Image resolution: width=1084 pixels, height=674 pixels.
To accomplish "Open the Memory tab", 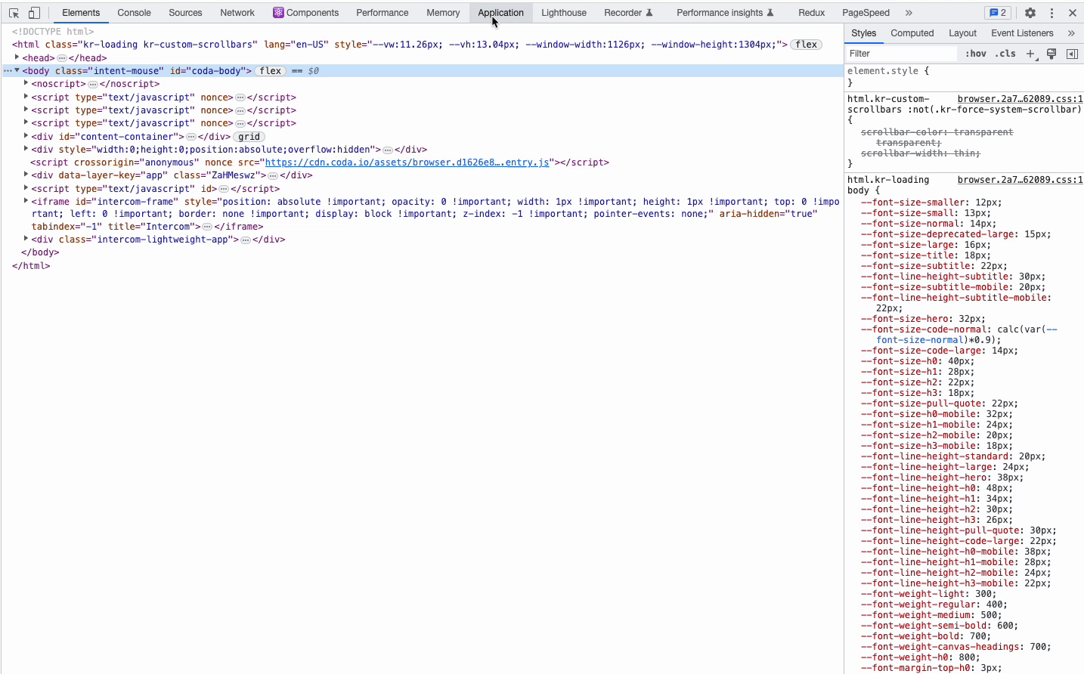I will (x=443, y=13).
